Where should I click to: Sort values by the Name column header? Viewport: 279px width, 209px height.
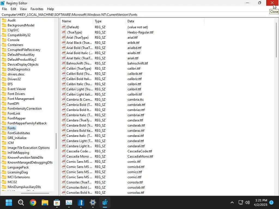coord(77,21)
